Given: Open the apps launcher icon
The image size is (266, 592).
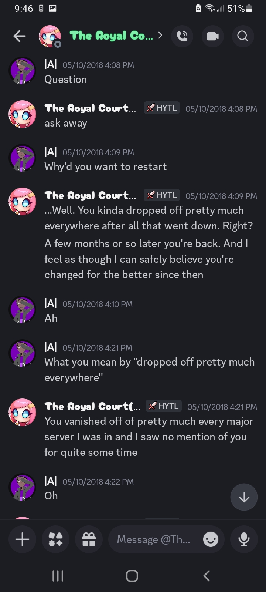Looking at the screenshot, I should [55, 539].
